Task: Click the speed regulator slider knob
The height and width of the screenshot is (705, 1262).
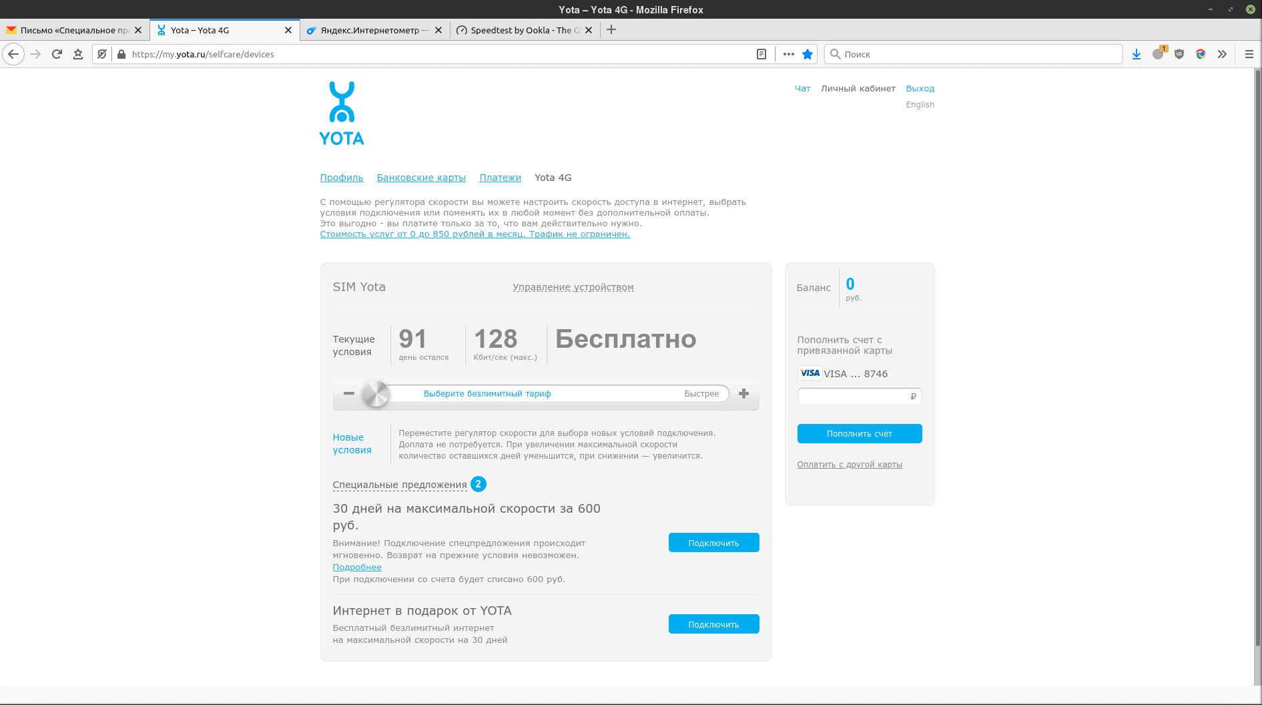Action: [x=376, y=394]
